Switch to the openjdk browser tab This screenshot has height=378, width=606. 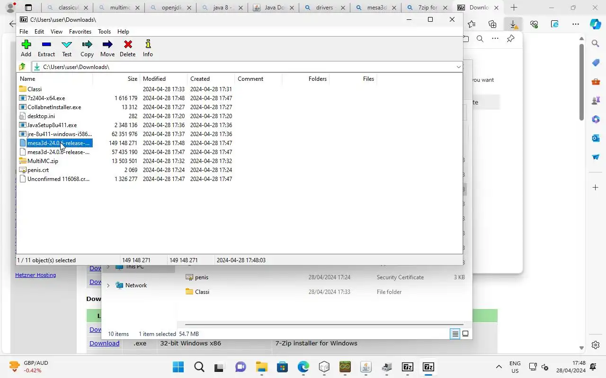coord(170,8)
